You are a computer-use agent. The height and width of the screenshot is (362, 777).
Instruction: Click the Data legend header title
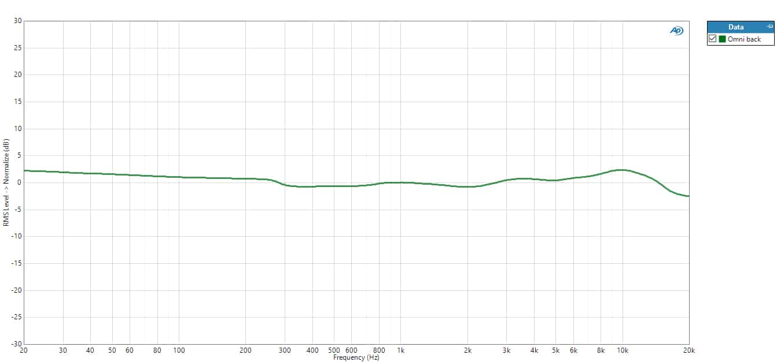coord(736,27)
